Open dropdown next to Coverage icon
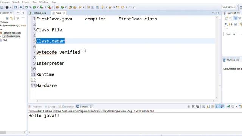The image size is (242, 136). coord(45,7)
